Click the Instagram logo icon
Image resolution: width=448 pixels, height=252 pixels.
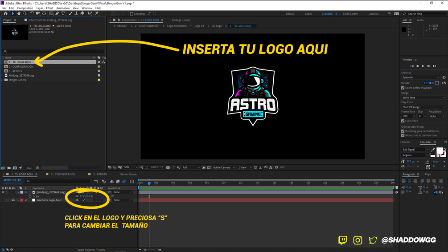pos(358,240)
